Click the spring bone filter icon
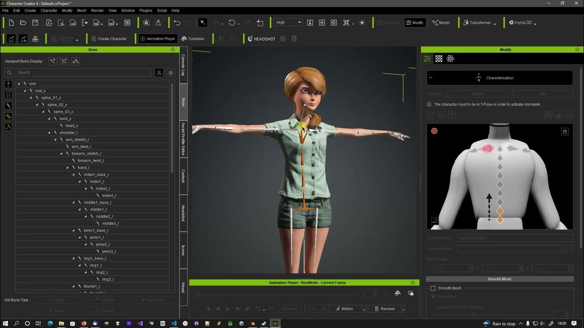Viewport: 584px width, 328px height. [8, 116]
